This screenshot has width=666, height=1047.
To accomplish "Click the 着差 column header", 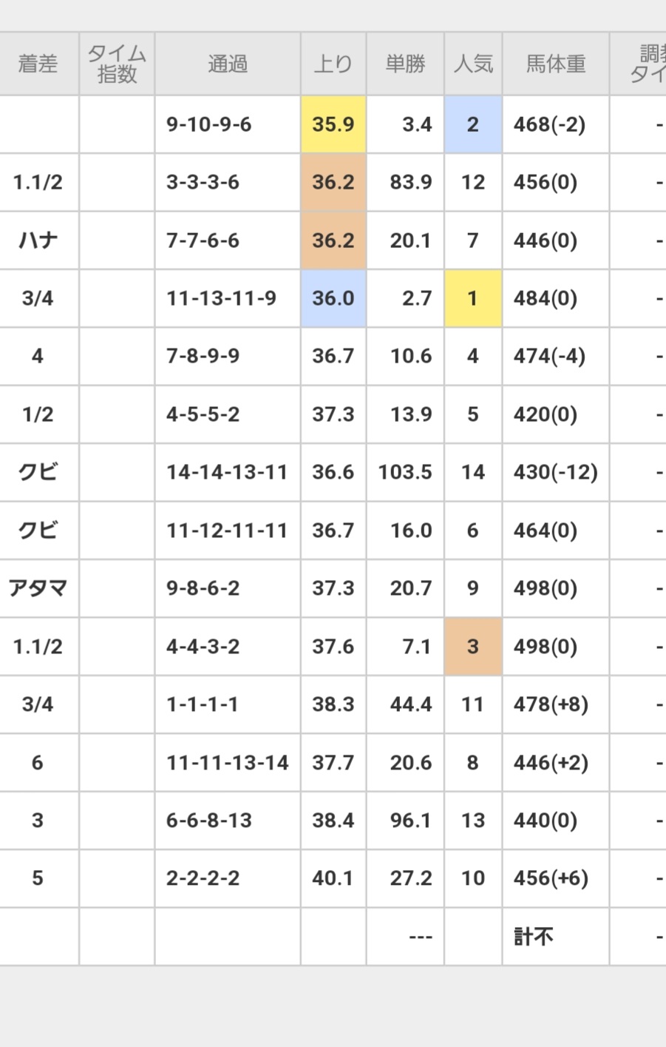I will (38, 64).
